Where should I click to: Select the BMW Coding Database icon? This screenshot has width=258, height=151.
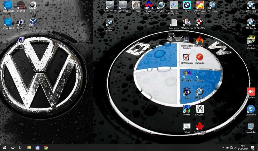(x=187, y=40)
